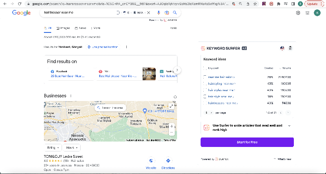Click into the Google search box
This screenshot has height=174, width=326.
click(79, 13)
